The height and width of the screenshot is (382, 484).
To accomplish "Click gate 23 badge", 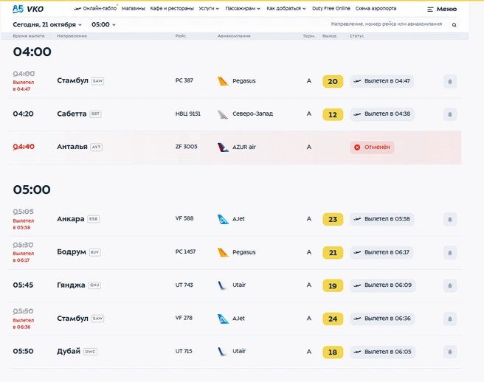I will pos(333,219).
